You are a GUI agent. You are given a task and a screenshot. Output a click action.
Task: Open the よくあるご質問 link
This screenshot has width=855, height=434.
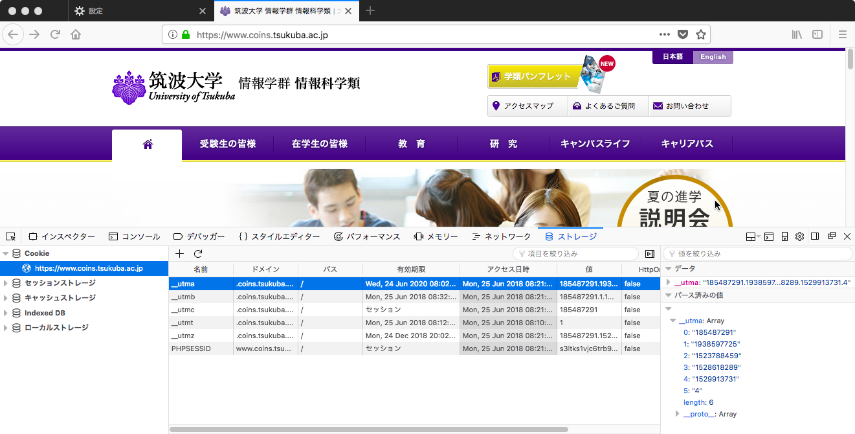click(x=608, y=106)
